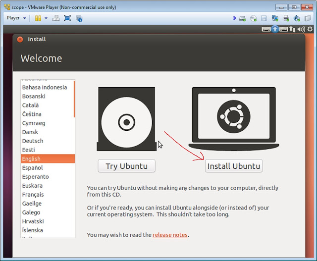The width and height of the screenshot is (317, 261).
Task: Open the system gear menu in Ubuntu panel
Action: tap(310, 29)
